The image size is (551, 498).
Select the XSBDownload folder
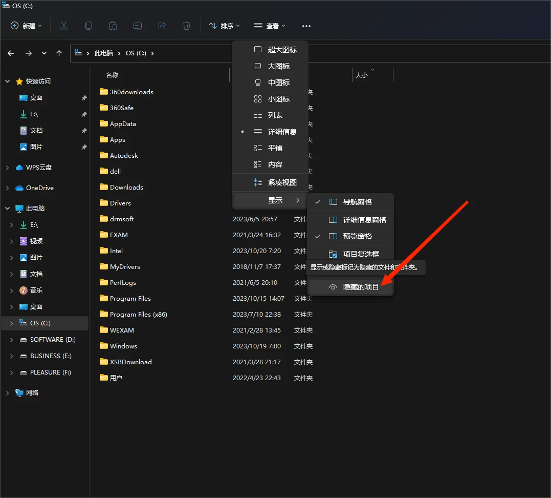click(131, 362)
